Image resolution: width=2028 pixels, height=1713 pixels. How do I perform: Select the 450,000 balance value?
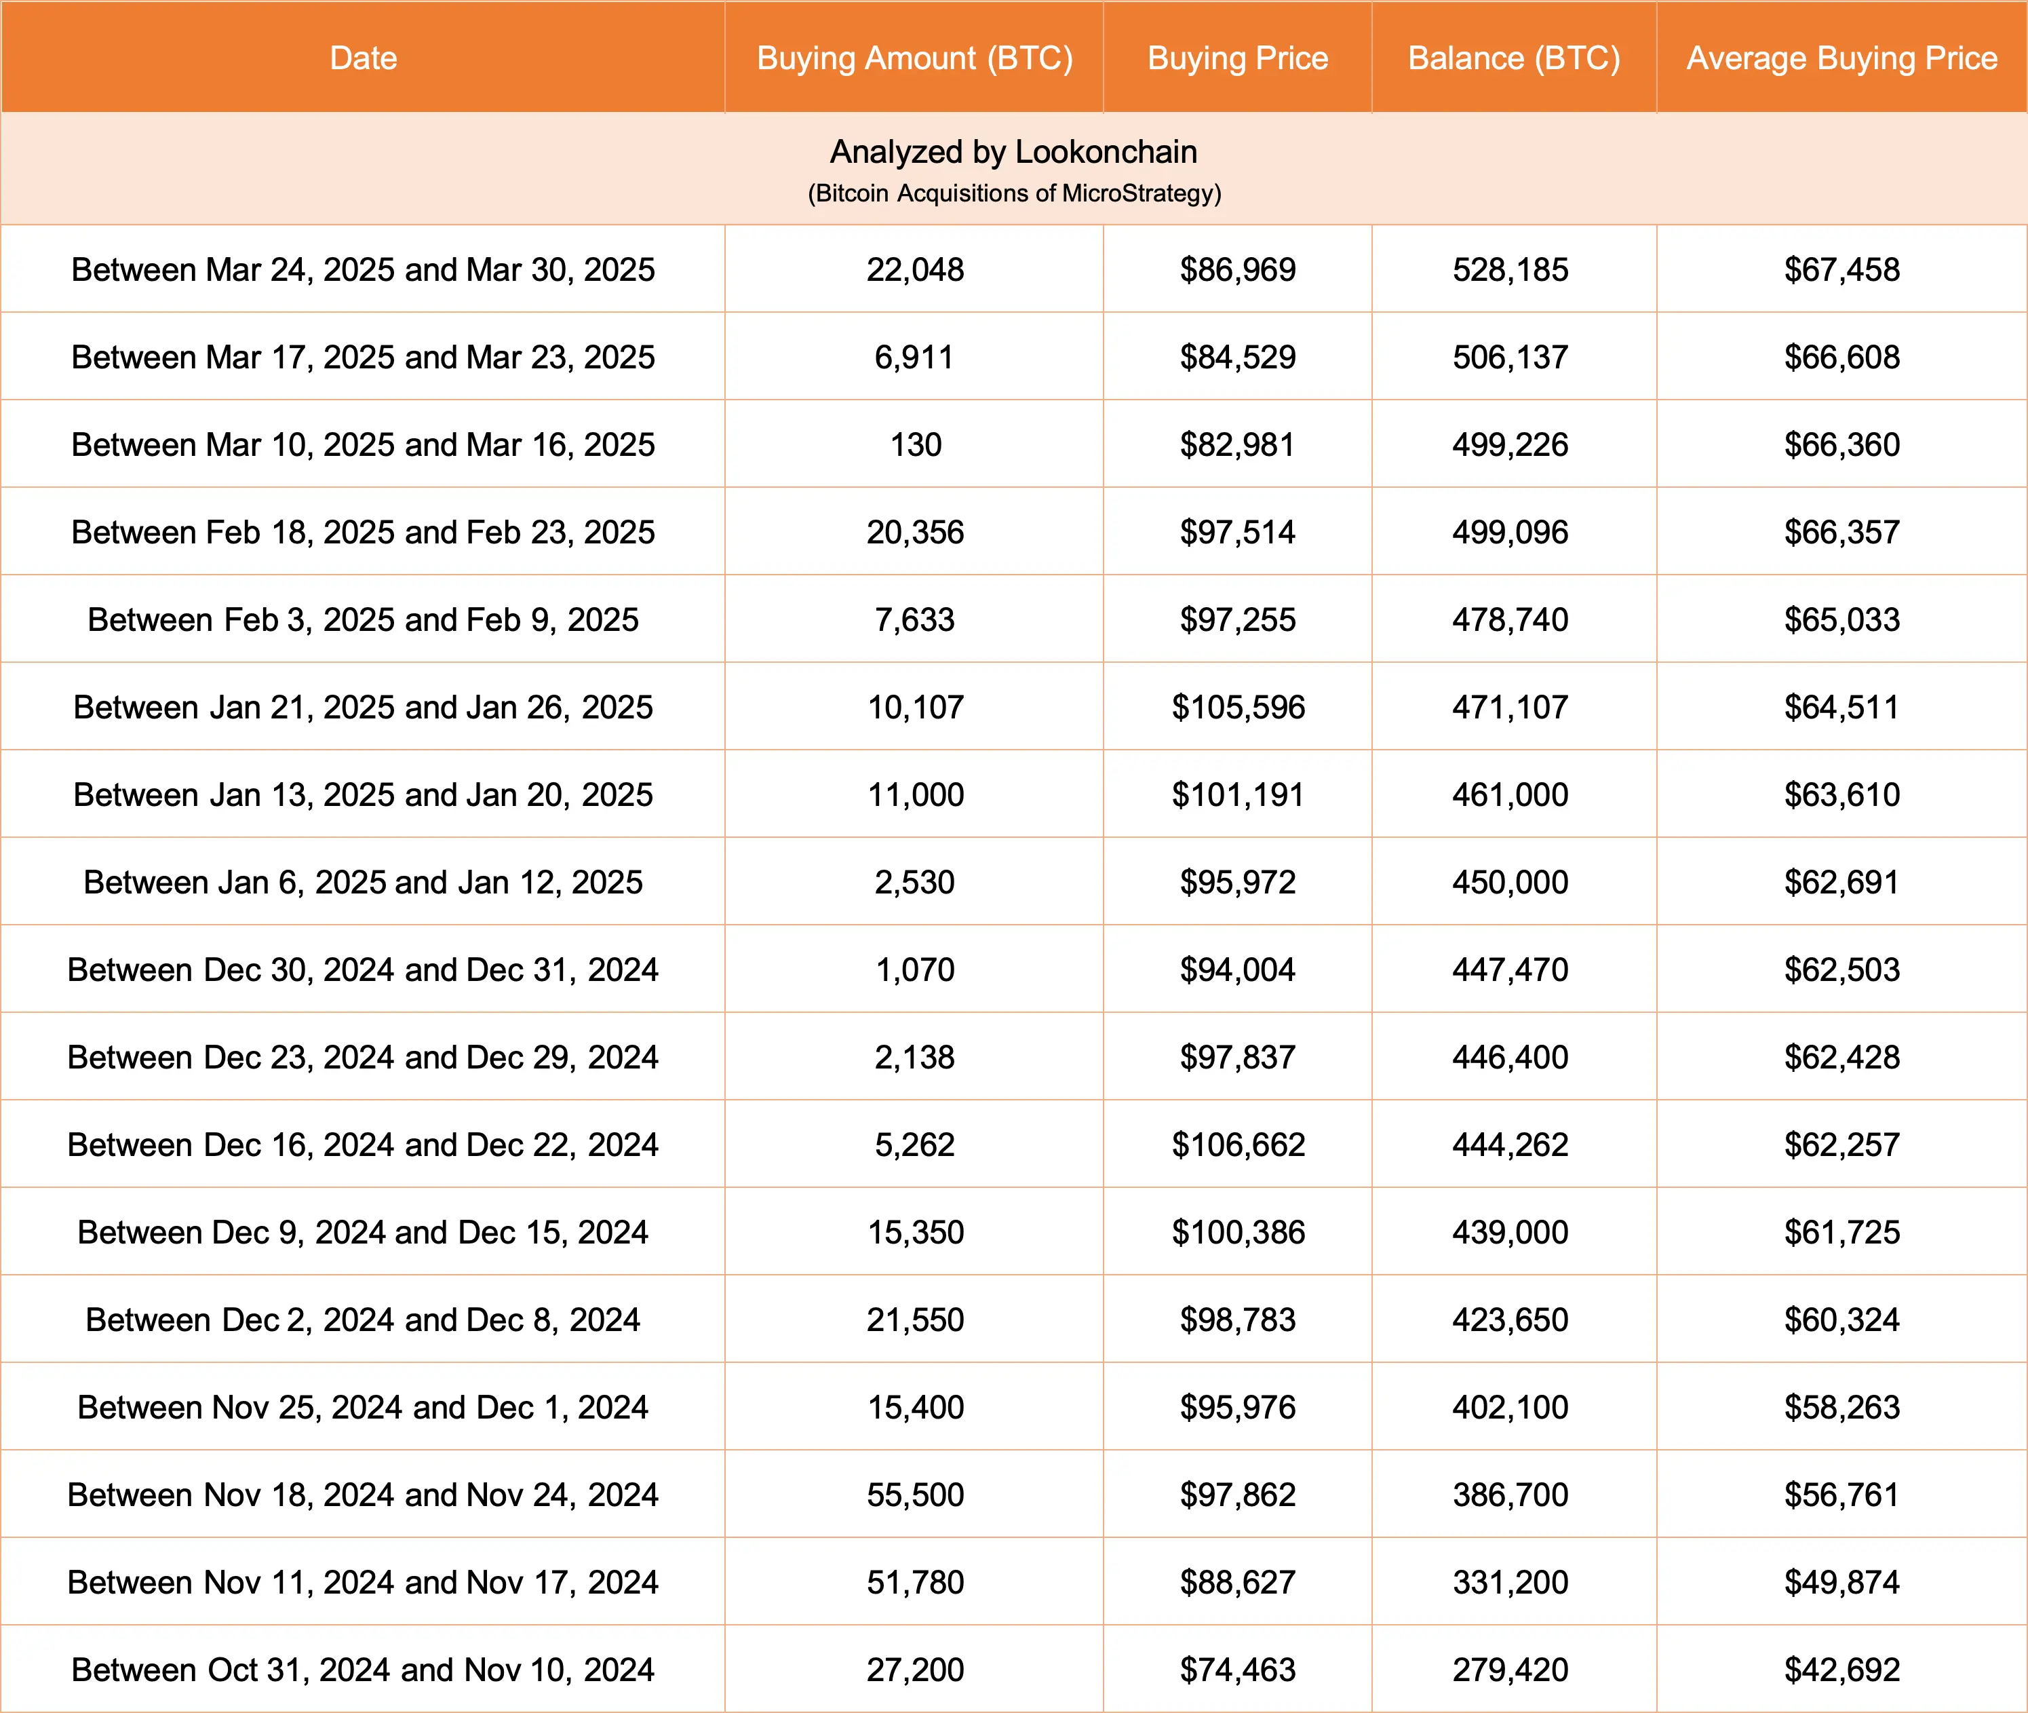tap(1512, 882)
